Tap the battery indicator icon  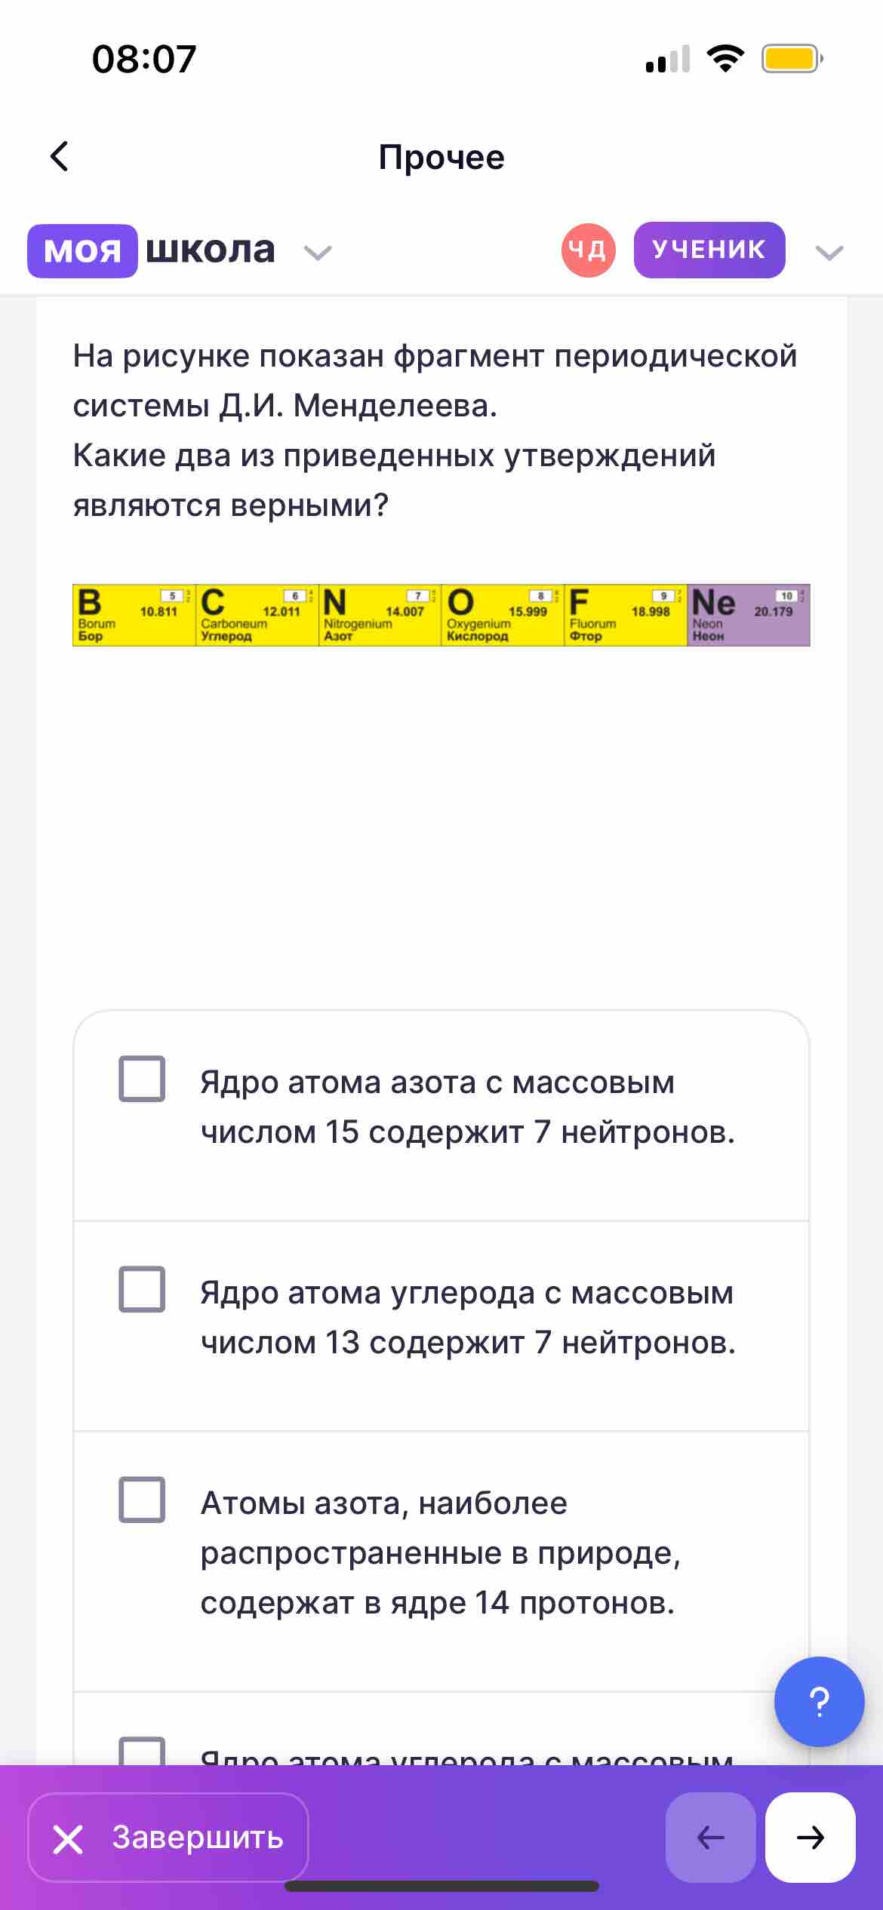point(791,58)
